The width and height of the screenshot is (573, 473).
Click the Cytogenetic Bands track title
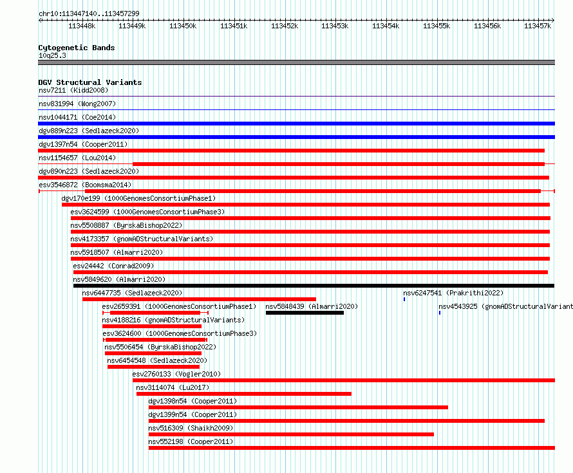77,48
